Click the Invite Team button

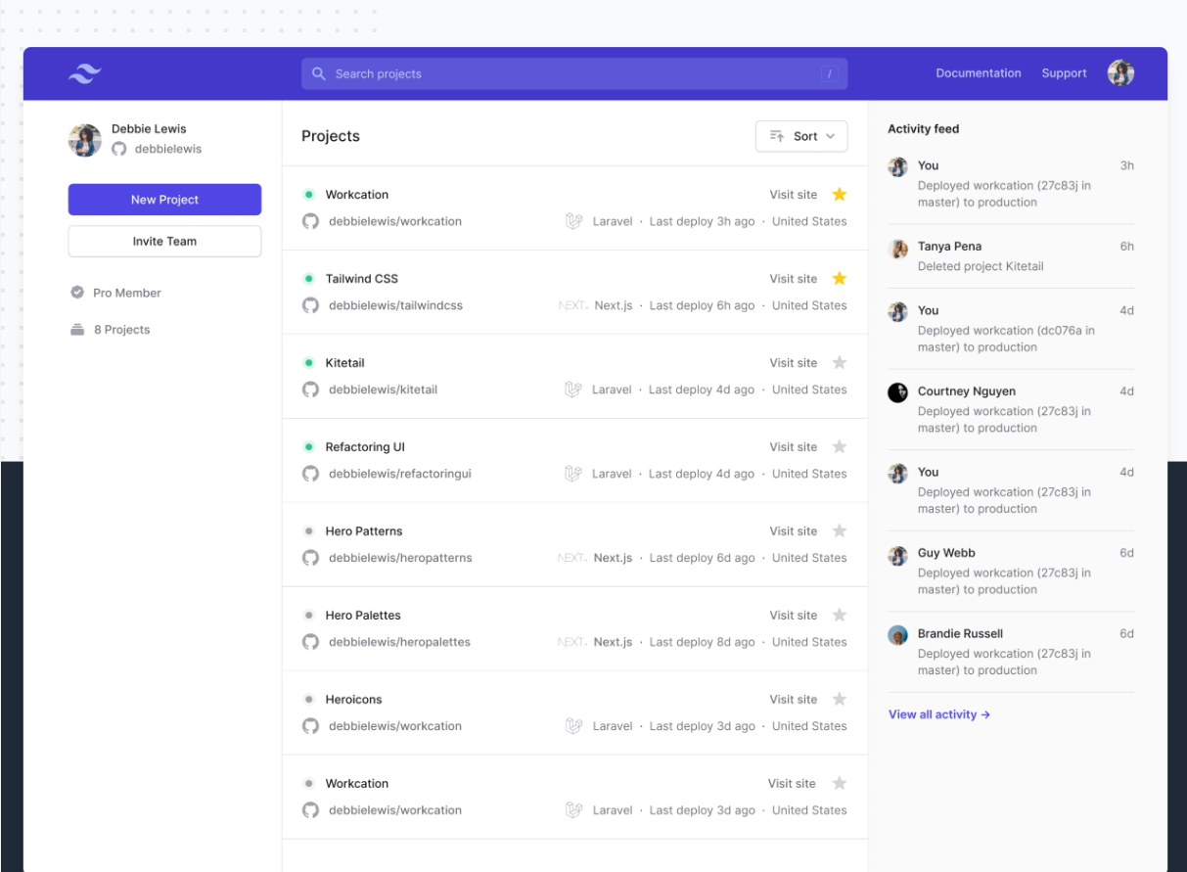pos(164,242)
